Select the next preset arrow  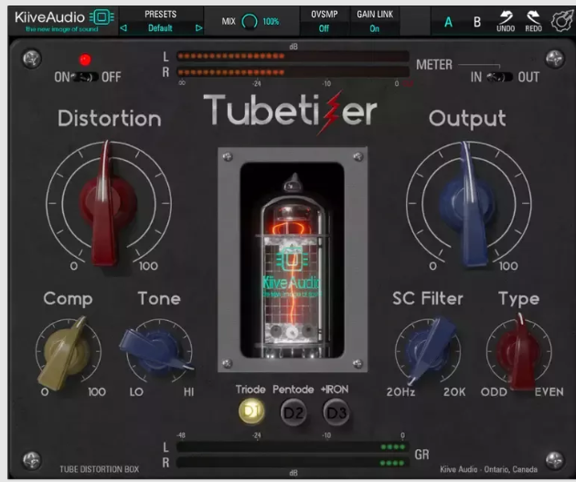coord(198,28)
